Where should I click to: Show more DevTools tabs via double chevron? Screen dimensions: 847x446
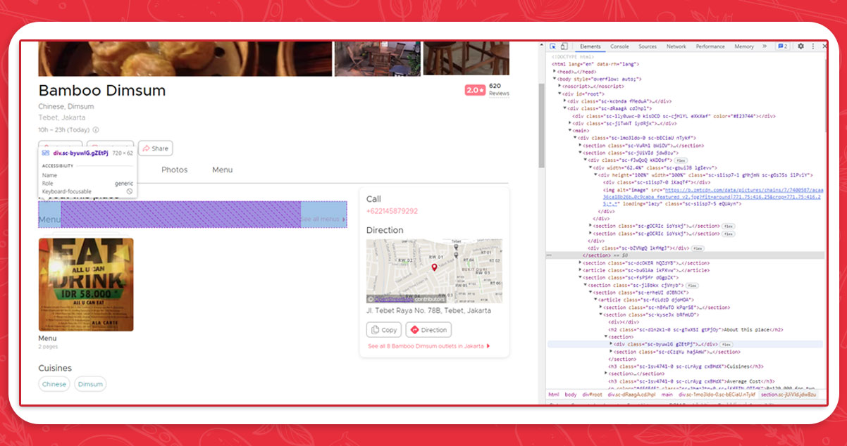pyautogui.click(x=765, y=46)
